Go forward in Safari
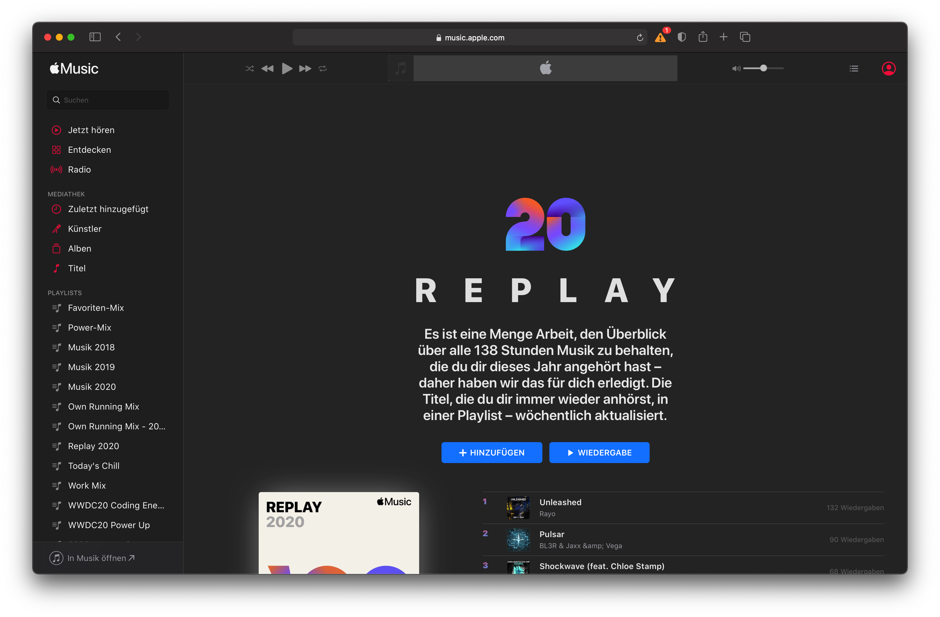Screen dimensions: 940x617 pyautogui.click(x=138, y=37)
